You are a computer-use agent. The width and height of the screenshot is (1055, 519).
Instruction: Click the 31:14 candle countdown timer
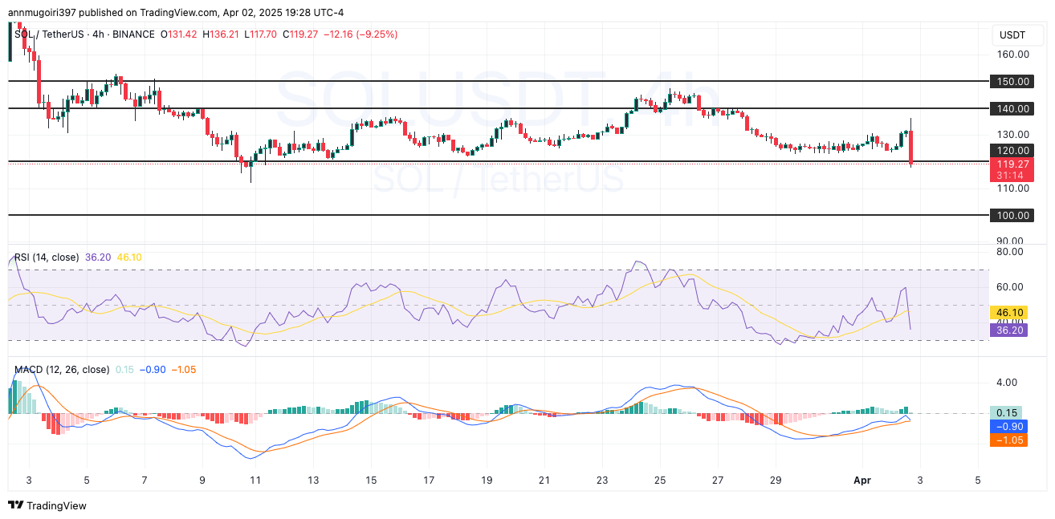[x=1009, y=176]
